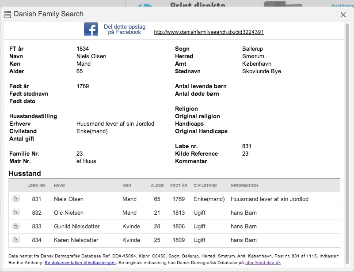
Task: Click the LØBE NR. column header
Action: tap(37, 186)
